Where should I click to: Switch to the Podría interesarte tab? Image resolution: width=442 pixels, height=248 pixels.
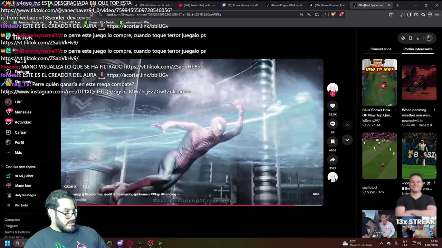(x=418, y=49)
